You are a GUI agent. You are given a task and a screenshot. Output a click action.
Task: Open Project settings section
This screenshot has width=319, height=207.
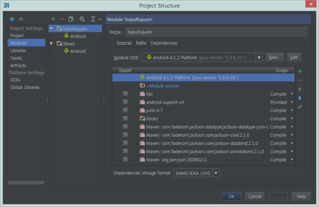pyautogui.click(x=17, y=35)
